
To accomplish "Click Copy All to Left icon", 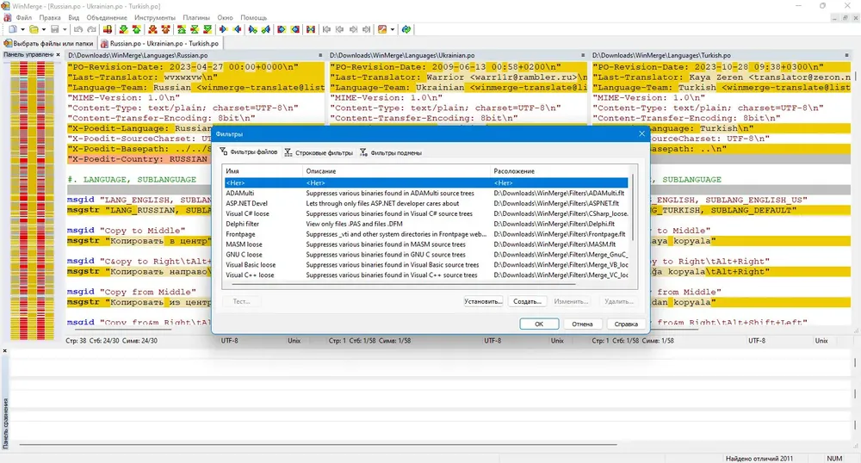I will pos(294,29).
